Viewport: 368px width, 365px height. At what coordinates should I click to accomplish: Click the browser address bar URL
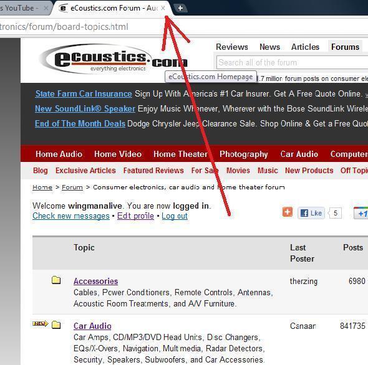[x=64, y=27]
